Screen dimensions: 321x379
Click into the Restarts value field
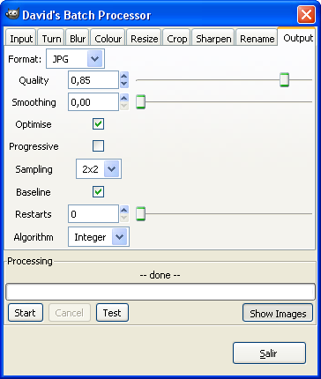[x=93, y=214]
